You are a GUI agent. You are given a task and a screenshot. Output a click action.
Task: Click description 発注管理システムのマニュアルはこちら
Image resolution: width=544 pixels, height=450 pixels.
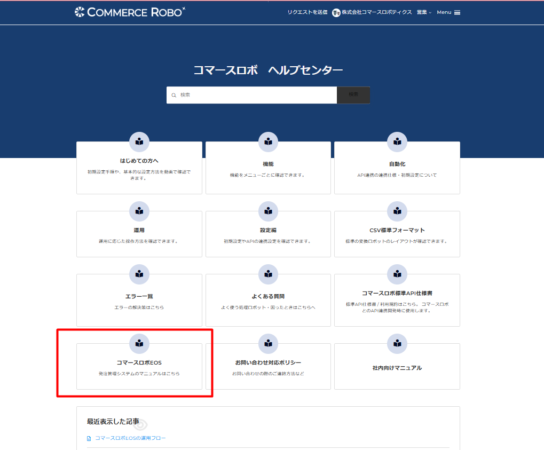tap(139, 374)
